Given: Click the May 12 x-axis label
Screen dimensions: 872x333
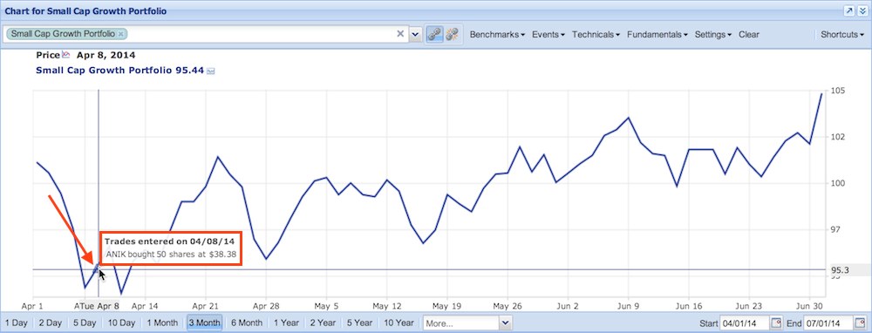Looking at the screenshot, I should click(x=387, y=306).
